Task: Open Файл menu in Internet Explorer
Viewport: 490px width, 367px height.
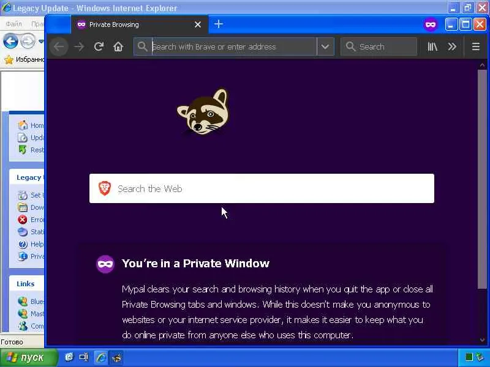Action: click(x=13, y=24)
